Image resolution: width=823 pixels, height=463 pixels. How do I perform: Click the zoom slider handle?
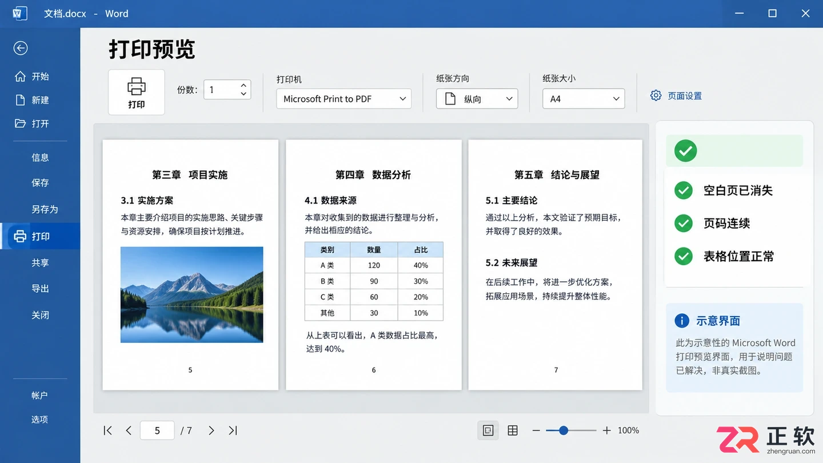click(x=564, y=430)
